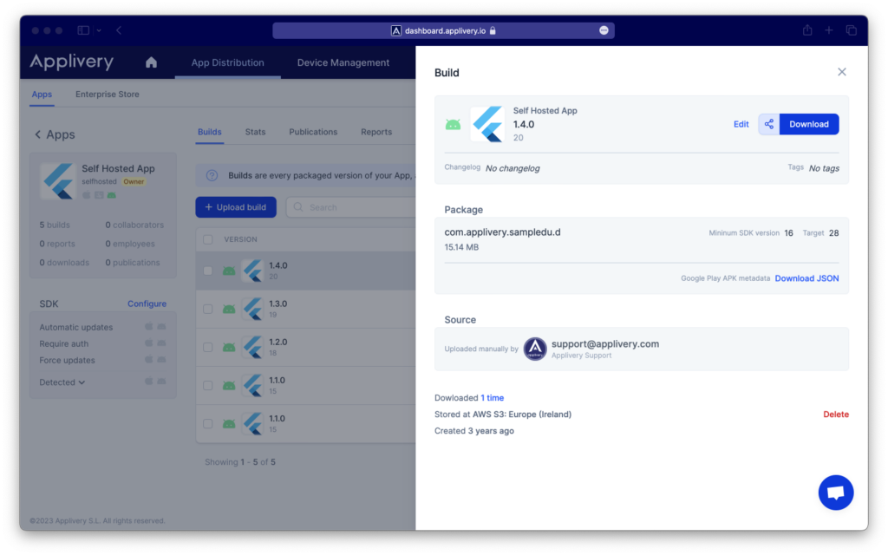Click the Flutter app icon in Build panel
888x555 pixels.
click(487, 124)
